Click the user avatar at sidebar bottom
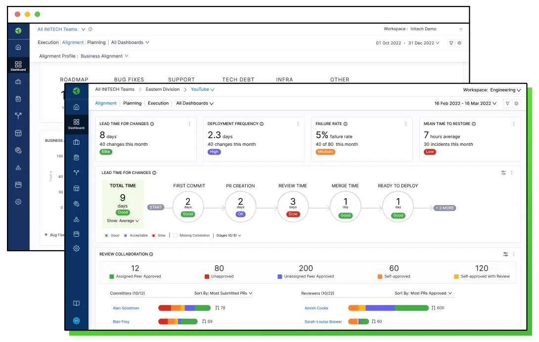 pos(77,320)
